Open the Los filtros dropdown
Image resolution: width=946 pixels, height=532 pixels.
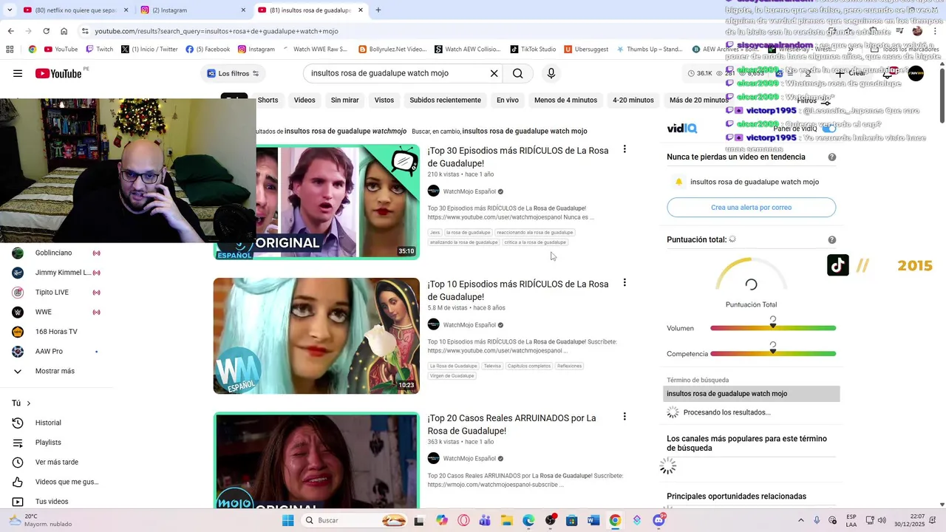click(233, 73)
